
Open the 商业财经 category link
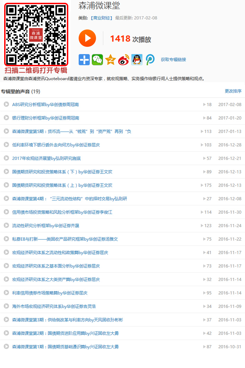(x=102, y=18)
